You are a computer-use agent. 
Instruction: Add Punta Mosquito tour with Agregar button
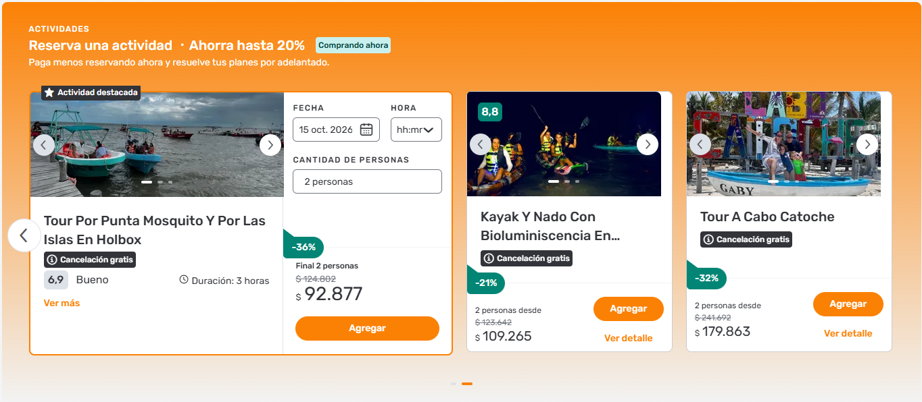pos(367,328)
